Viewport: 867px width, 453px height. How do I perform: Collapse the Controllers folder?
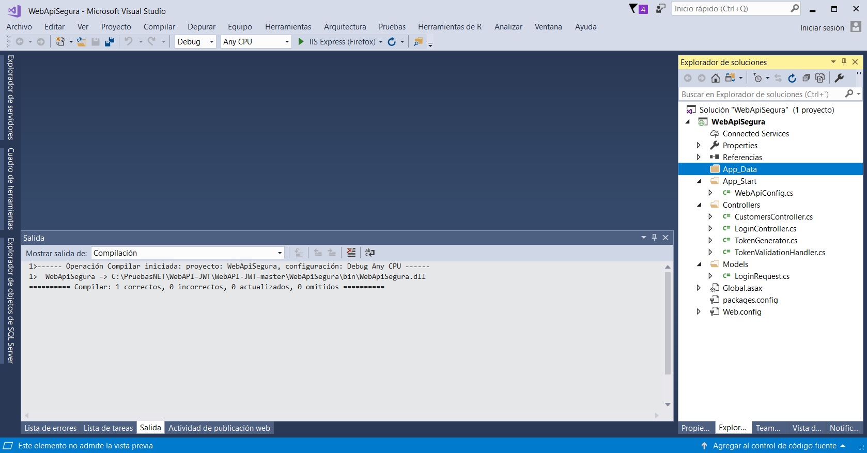point(699,205)
